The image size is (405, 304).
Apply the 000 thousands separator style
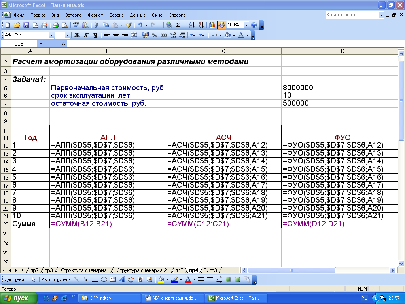click(163, 35)
